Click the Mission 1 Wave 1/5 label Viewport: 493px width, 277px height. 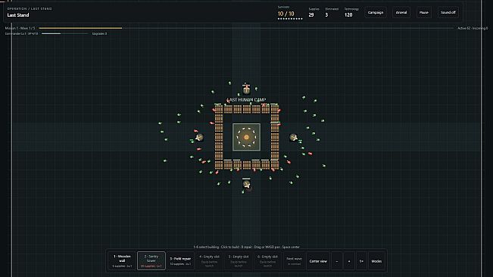click(20, 28)
